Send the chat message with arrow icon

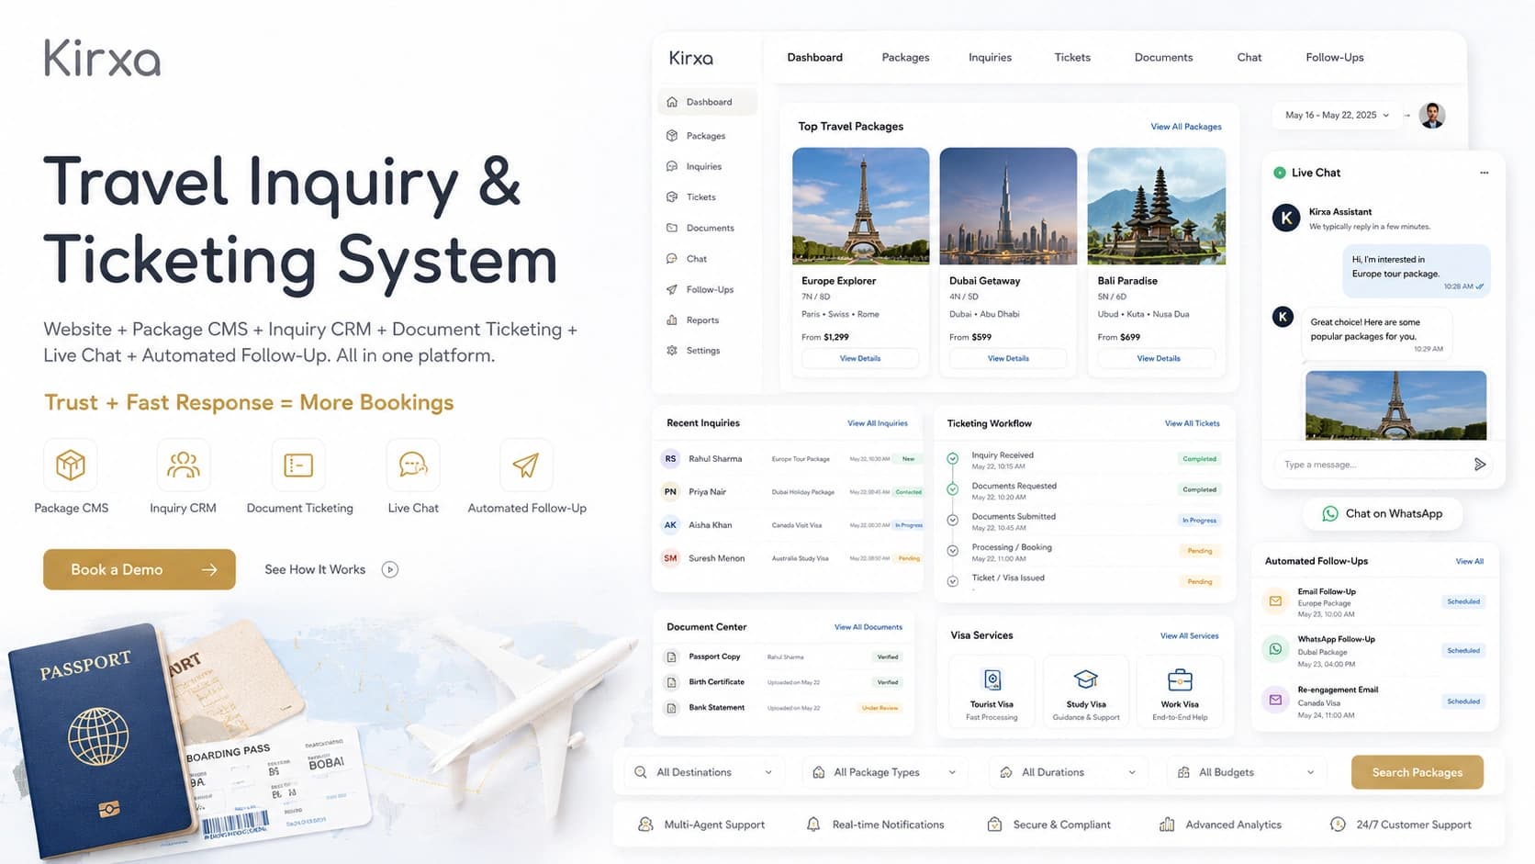click(x=1480, y=465)
